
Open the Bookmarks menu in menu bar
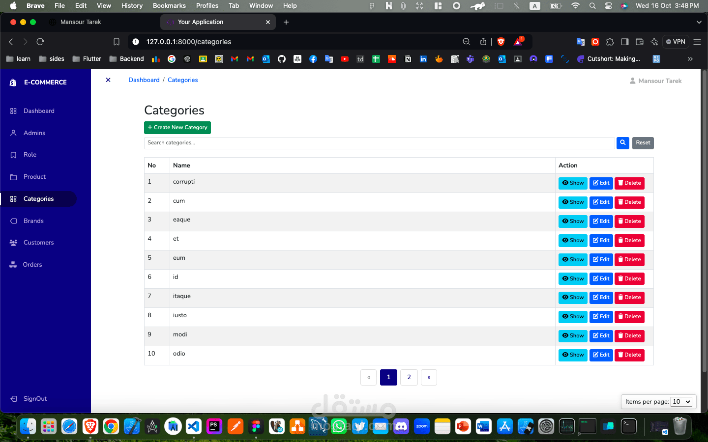pos(169,5)
